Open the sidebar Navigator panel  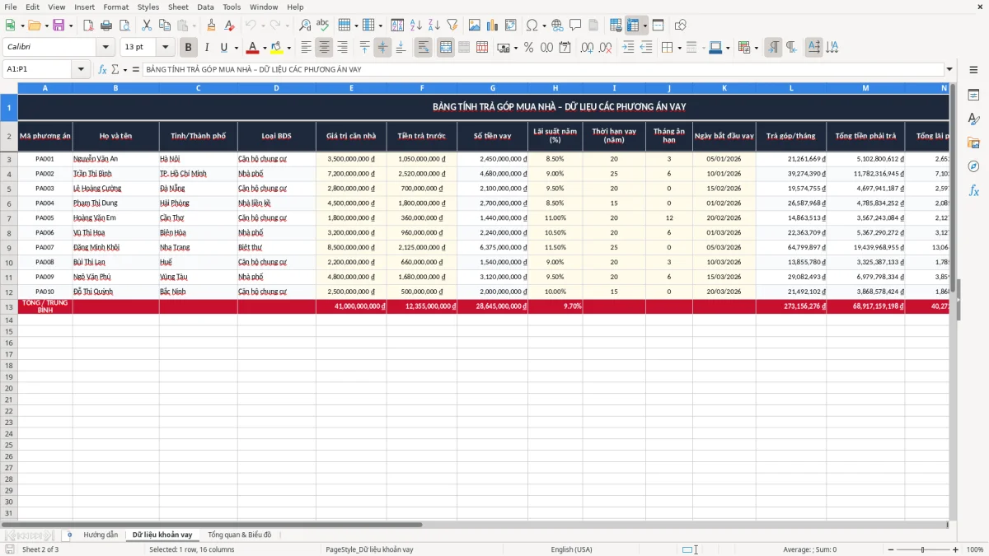click(973, 166)
